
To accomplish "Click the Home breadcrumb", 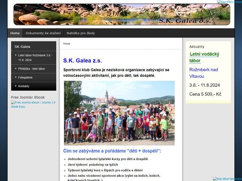I will pos(67,44).
